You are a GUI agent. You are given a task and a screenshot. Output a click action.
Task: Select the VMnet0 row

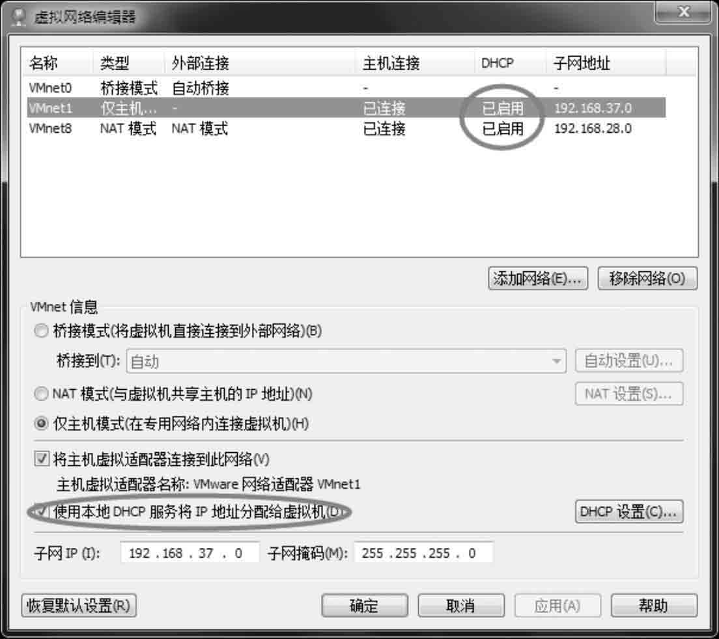pyautogui.click(x=346, y=87)
